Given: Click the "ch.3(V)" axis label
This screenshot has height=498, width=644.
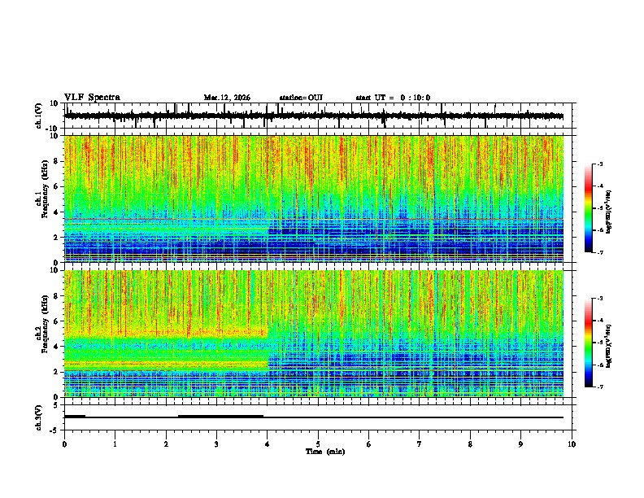Looking at the screenshot, I should click(39, 417).
